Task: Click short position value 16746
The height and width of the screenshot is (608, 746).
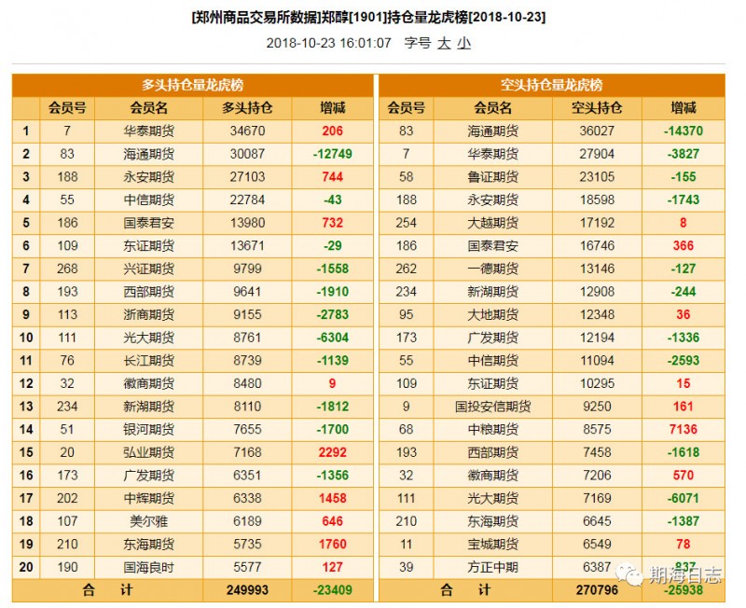Action: [x=597, y=245]
